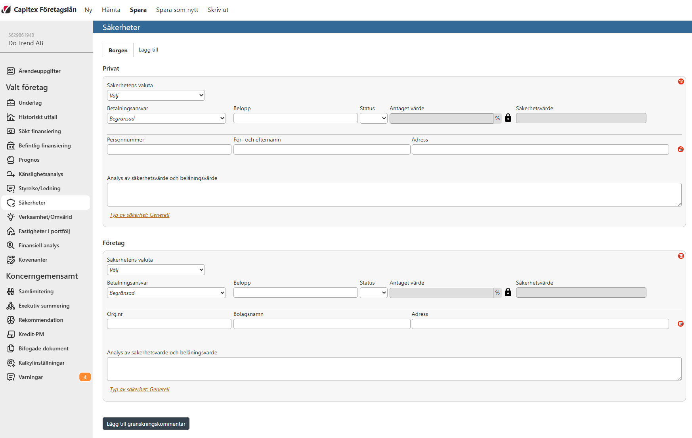The image size is (692, 438).
Task: Click the Exekutiv summering icon
Action: tap(11, 306)
